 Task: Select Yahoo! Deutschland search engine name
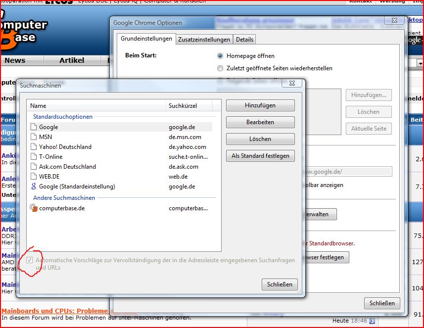pos(65,147)
